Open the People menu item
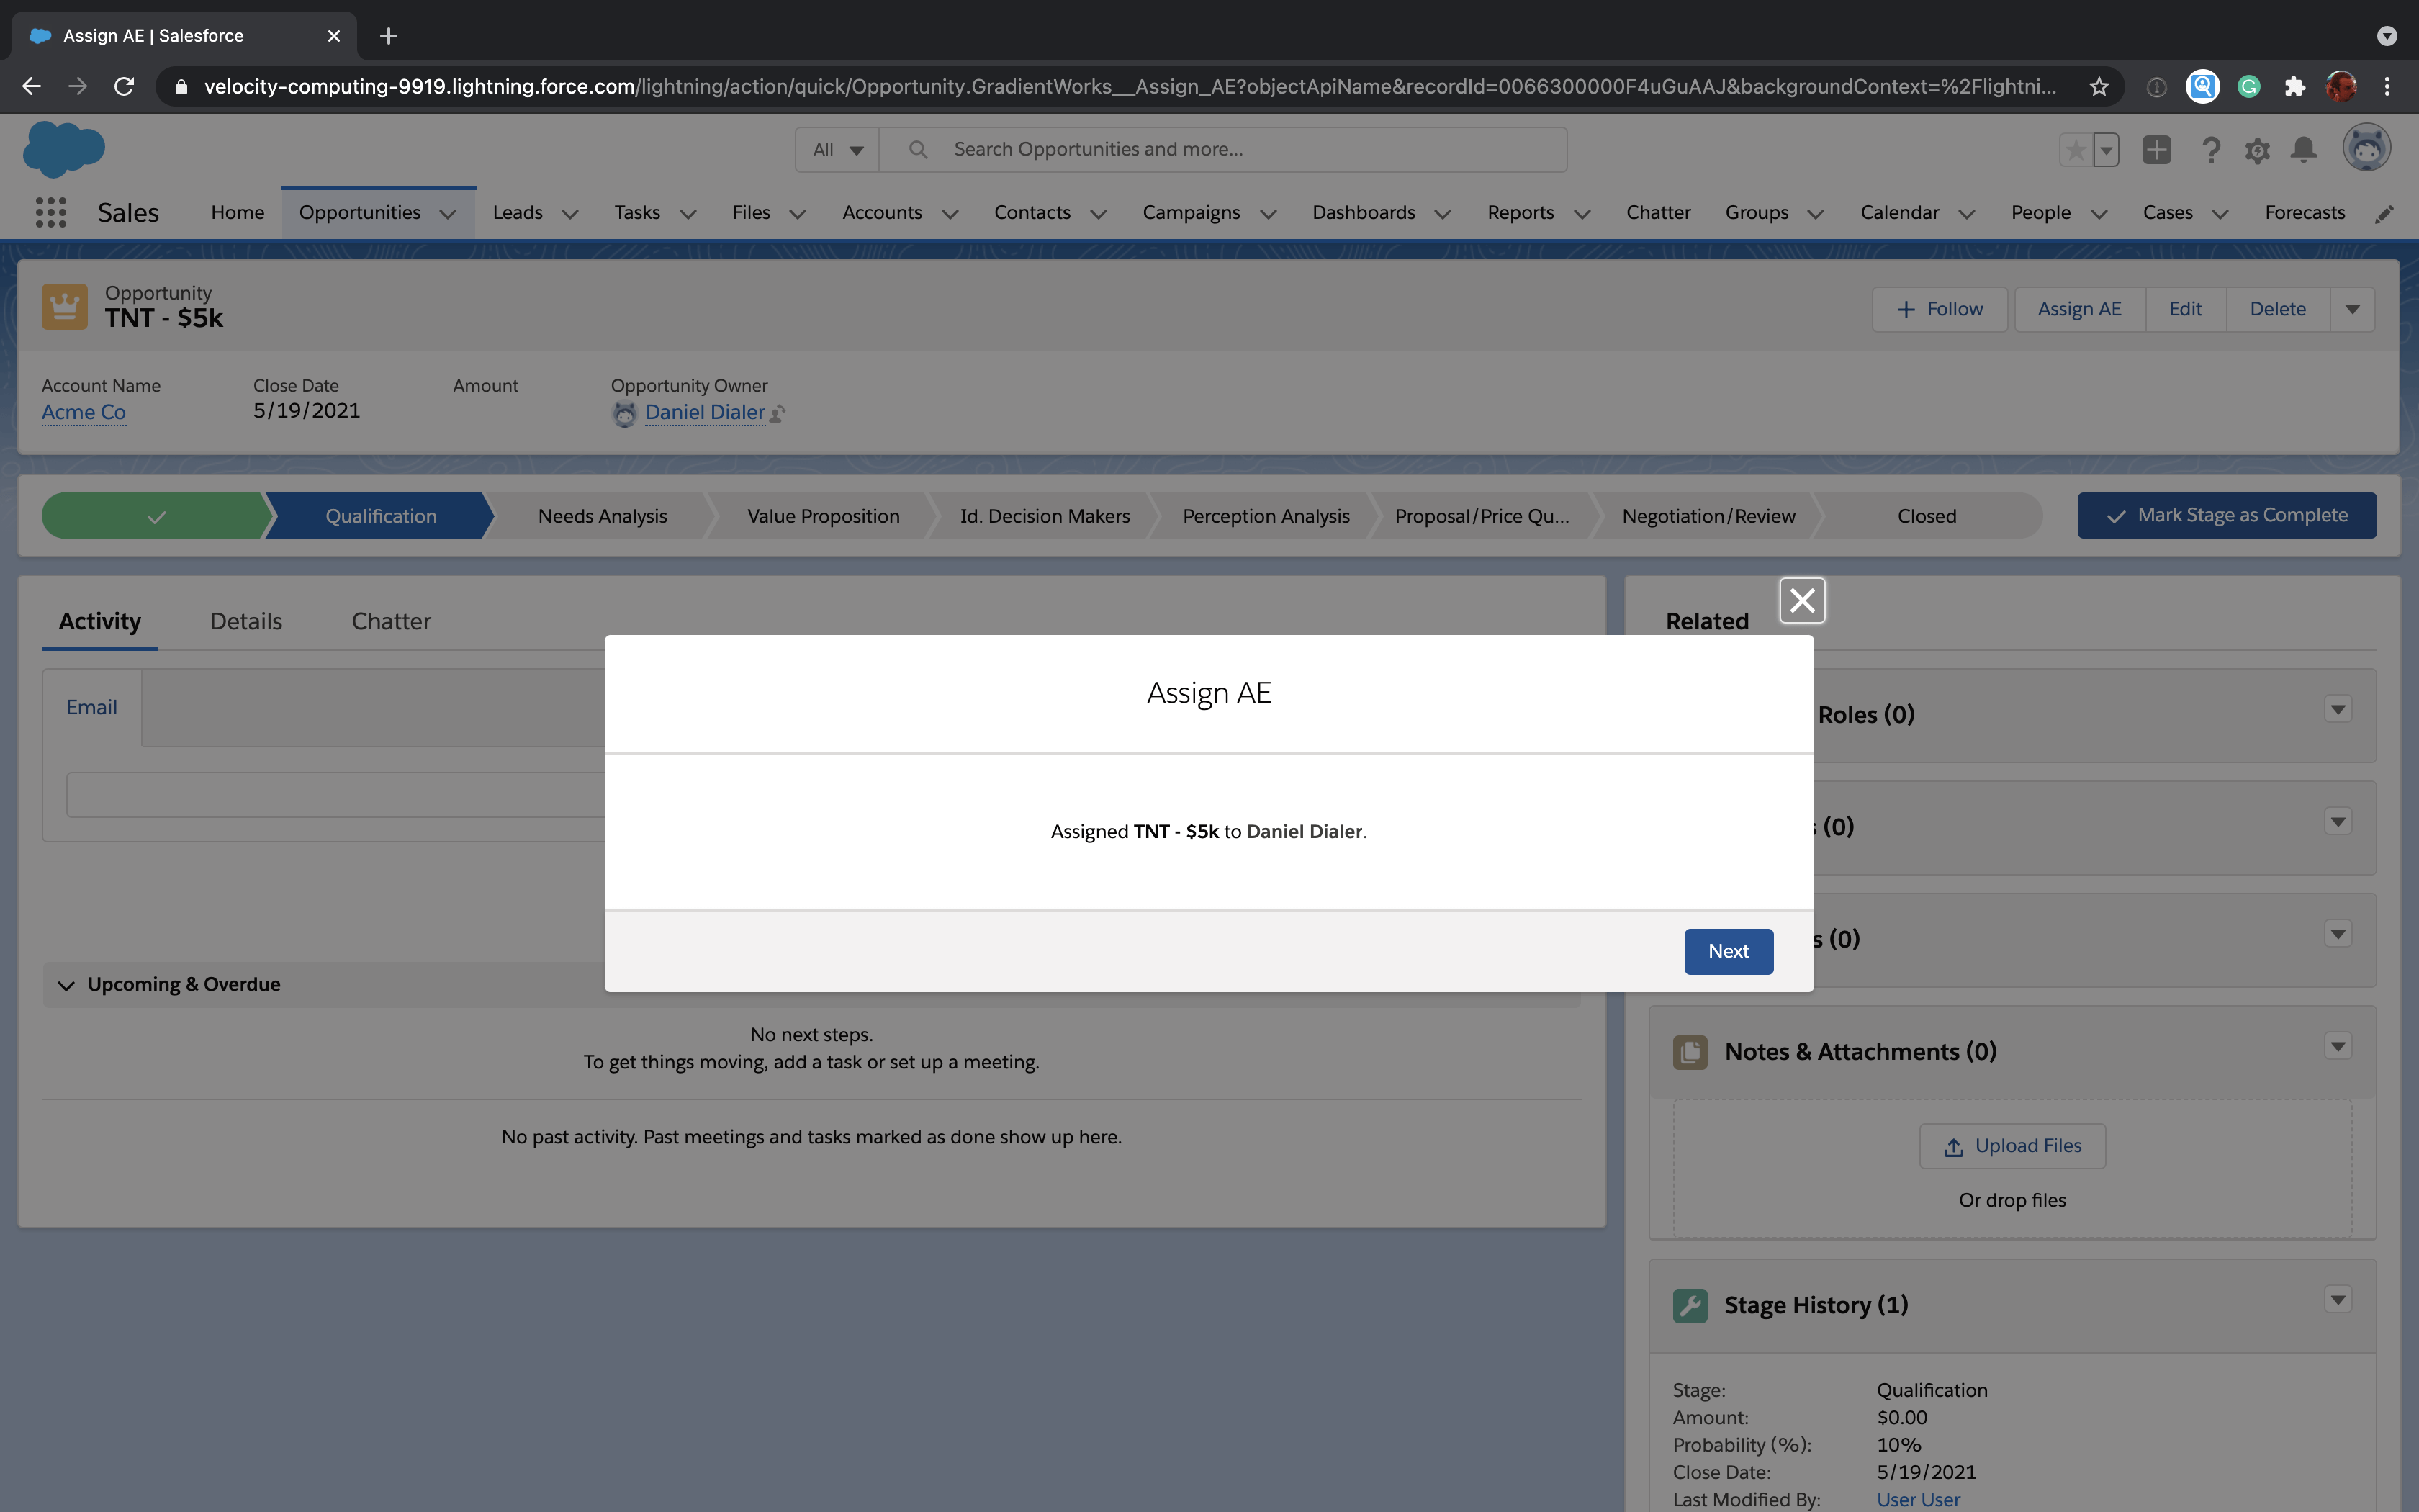Screen dimensions: 2419x1512 pyautogui.click(x=2041, y=212)
